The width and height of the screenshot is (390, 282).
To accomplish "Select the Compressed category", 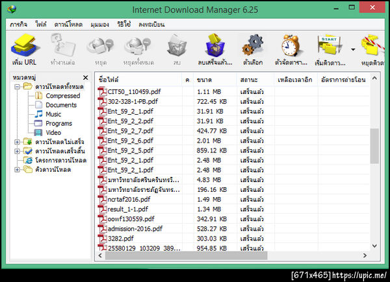I will [63, 96].
